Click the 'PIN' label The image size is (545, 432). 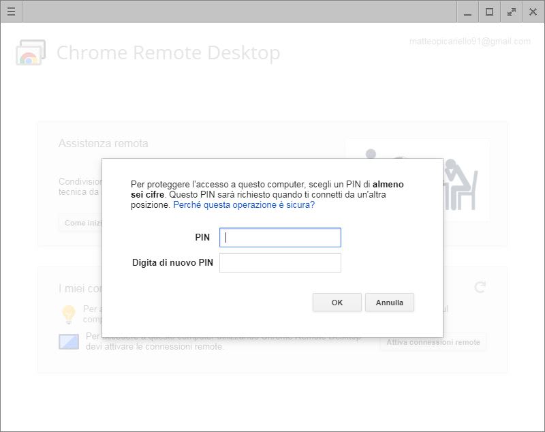click(x=202, y=237)
